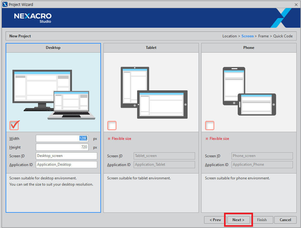Image resolution: width=301 pixels, height=228 pixels.
Task: Click the Nexacro Studio logo in banner
Action: click(33, 17)
